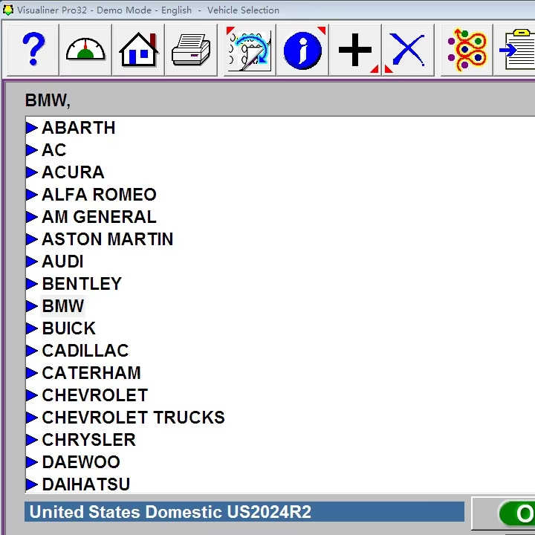Click the printer icon
535x535 pixels.
click(x=191, y=50)
